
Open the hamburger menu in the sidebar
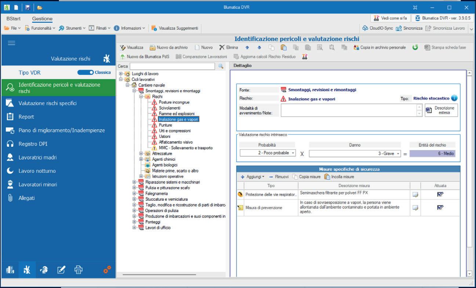click(11, 43)
